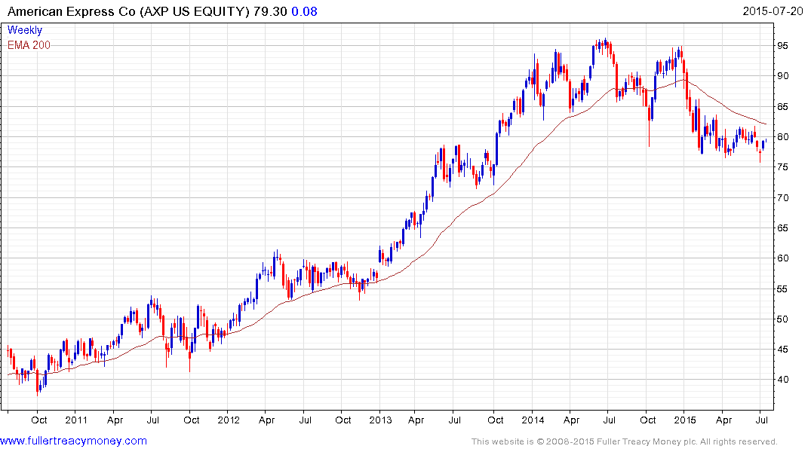The image size is (811, 452).
Task: Click the 45 price axis label
Action: [782, 350]
